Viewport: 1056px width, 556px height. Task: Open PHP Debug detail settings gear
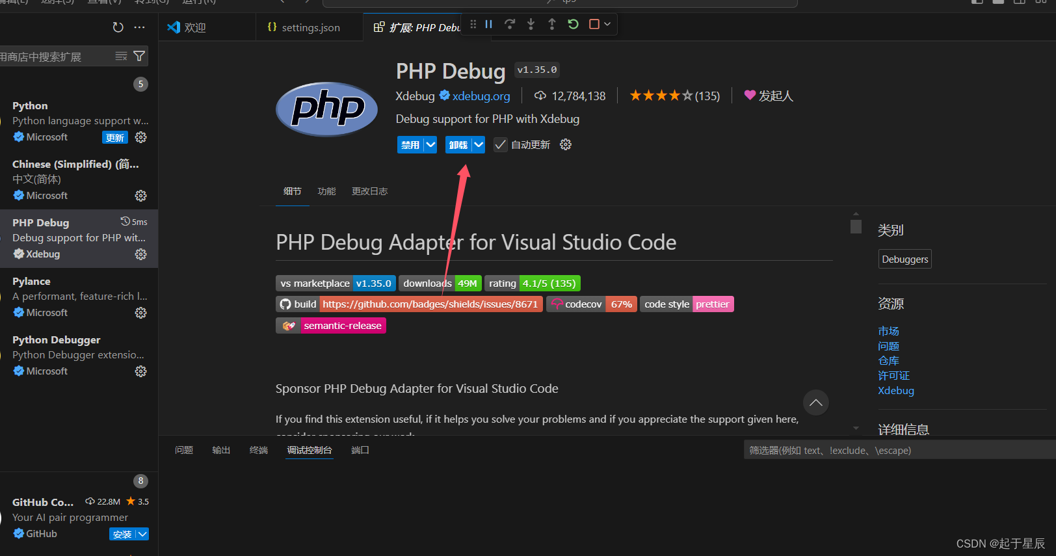coord(566,144)
